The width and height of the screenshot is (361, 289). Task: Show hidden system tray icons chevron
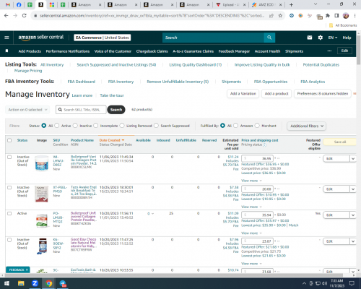click(x=304, y=283)
